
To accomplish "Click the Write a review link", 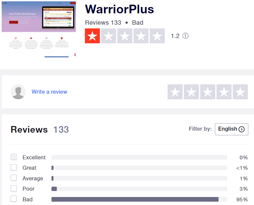I will coord(49,92).
